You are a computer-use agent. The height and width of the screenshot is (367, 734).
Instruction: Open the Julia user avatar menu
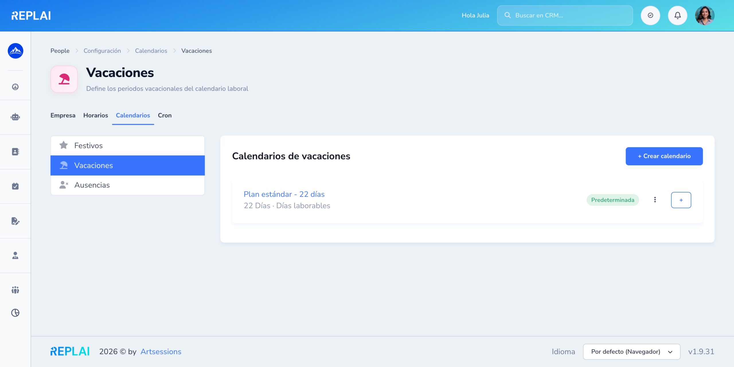(705, 15)
